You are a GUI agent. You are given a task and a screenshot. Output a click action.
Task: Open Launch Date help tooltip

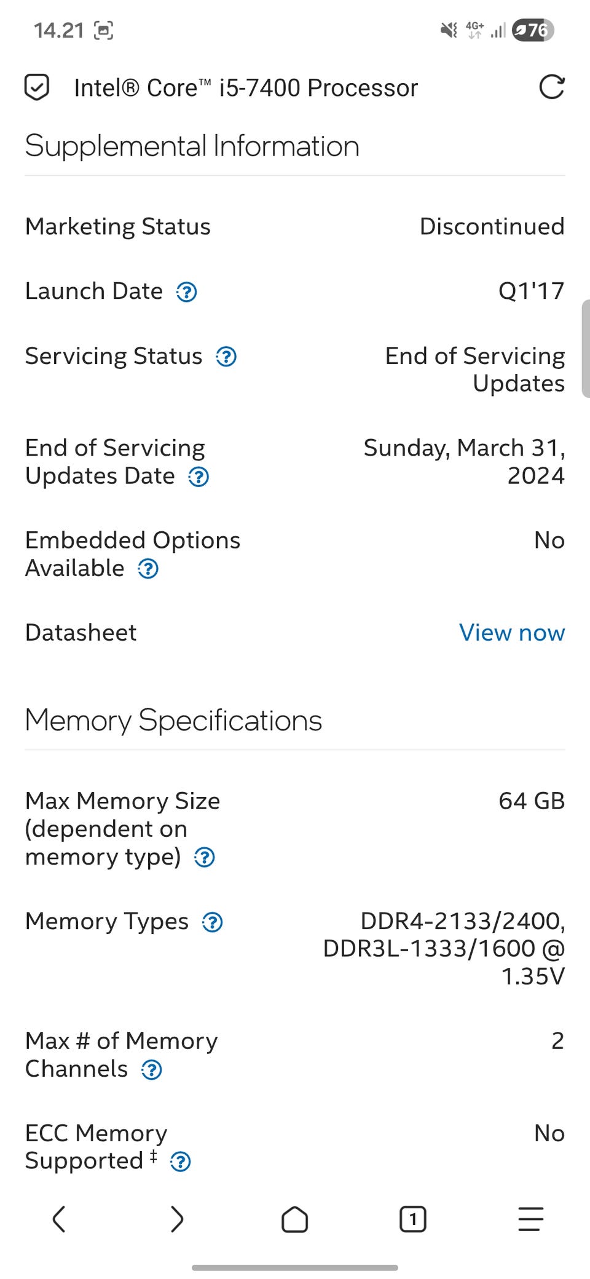(187, 292)
